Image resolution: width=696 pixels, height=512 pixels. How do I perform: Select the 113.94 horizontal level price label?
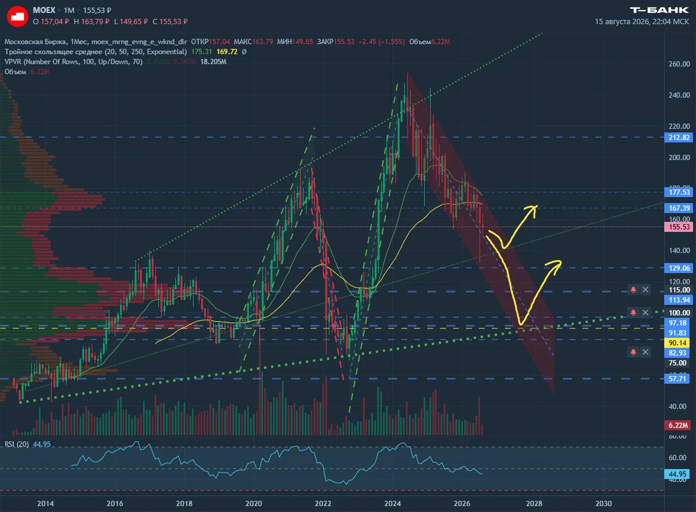679,300
